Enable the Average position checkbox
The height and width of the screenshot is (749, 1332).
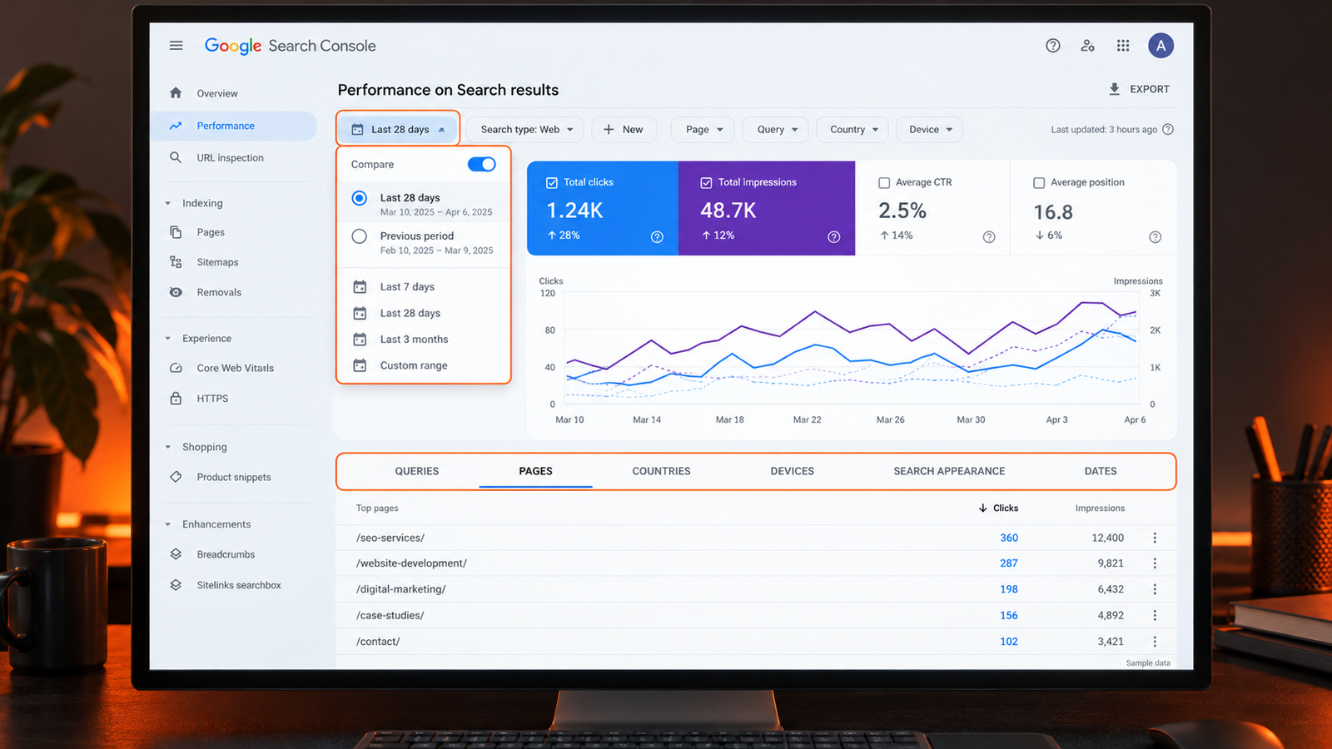click(1039, 182)
